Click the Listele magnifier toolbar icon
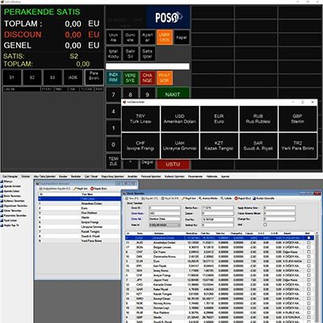323x323 pixels. 222,199
